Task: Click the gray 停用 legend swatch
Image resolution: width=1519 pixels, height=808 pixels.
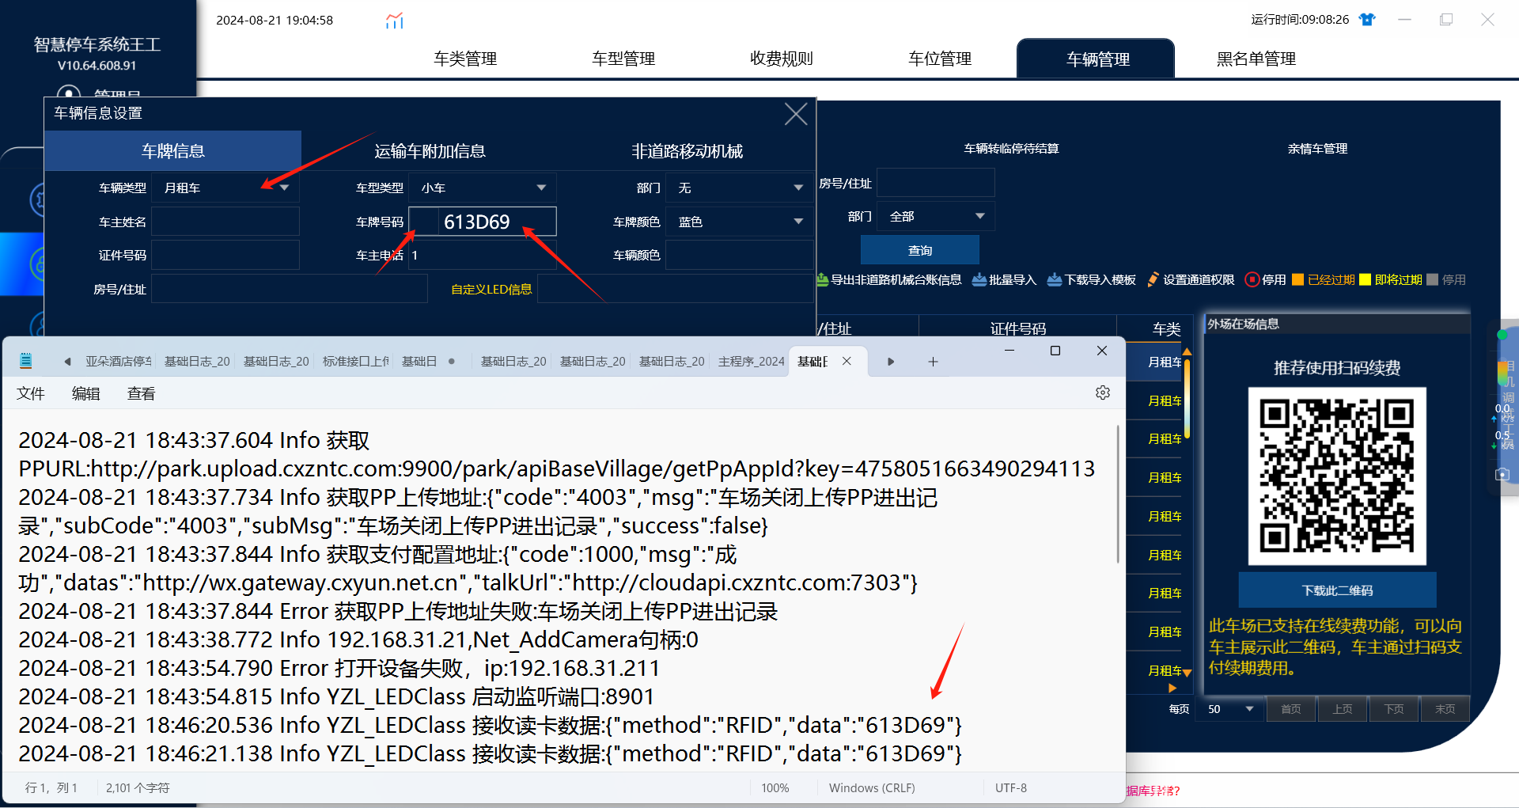Action: [1432, 279]
